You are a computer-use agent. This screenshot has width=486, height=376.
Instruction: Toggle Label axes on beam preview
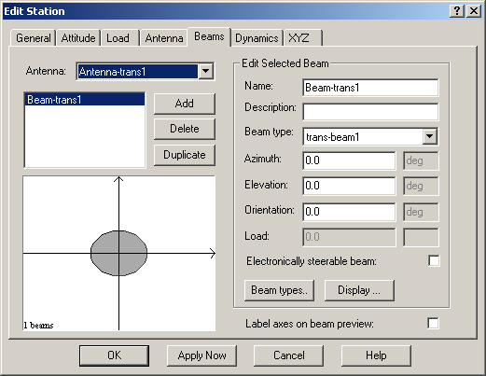point(433,323)
